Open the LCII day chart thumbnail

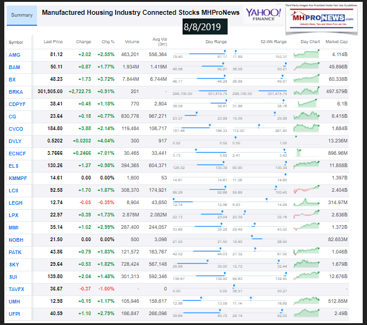pos(307,190)
